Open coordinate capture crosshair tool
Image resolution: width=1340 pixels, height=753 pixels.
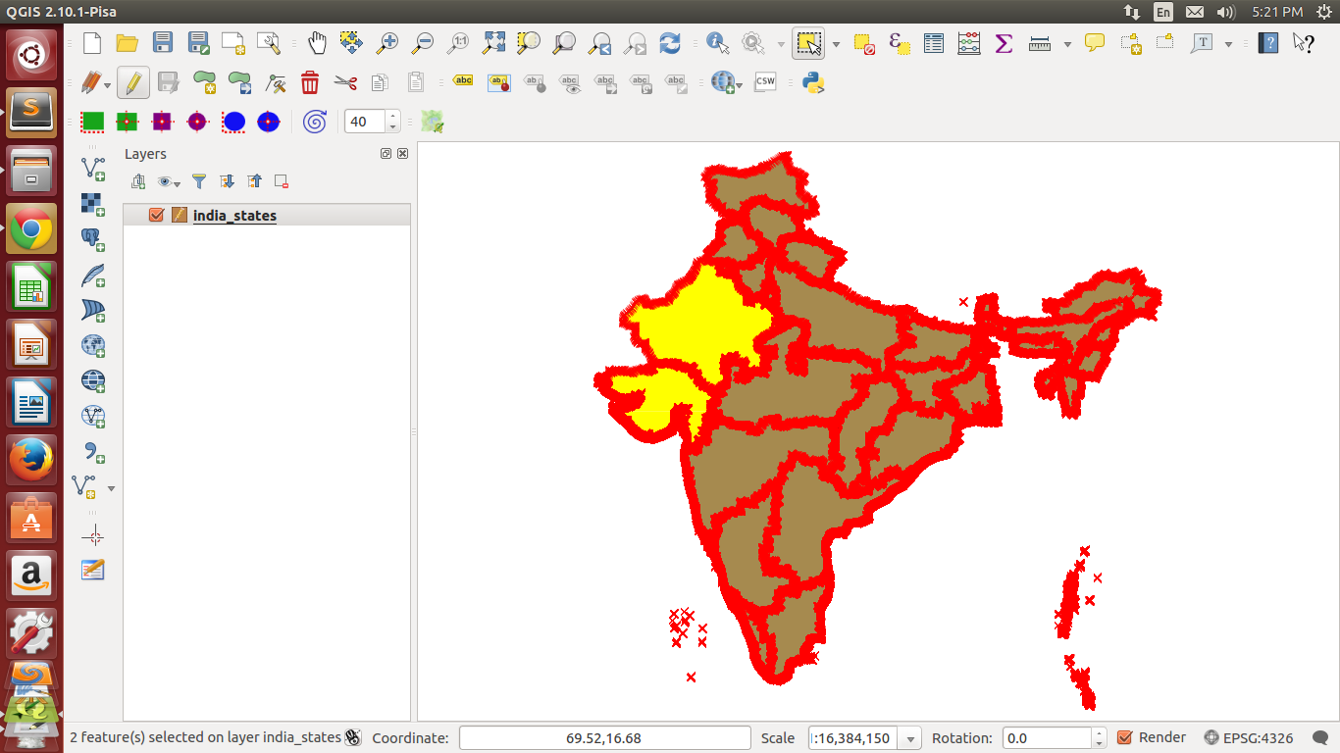[93, 536]
